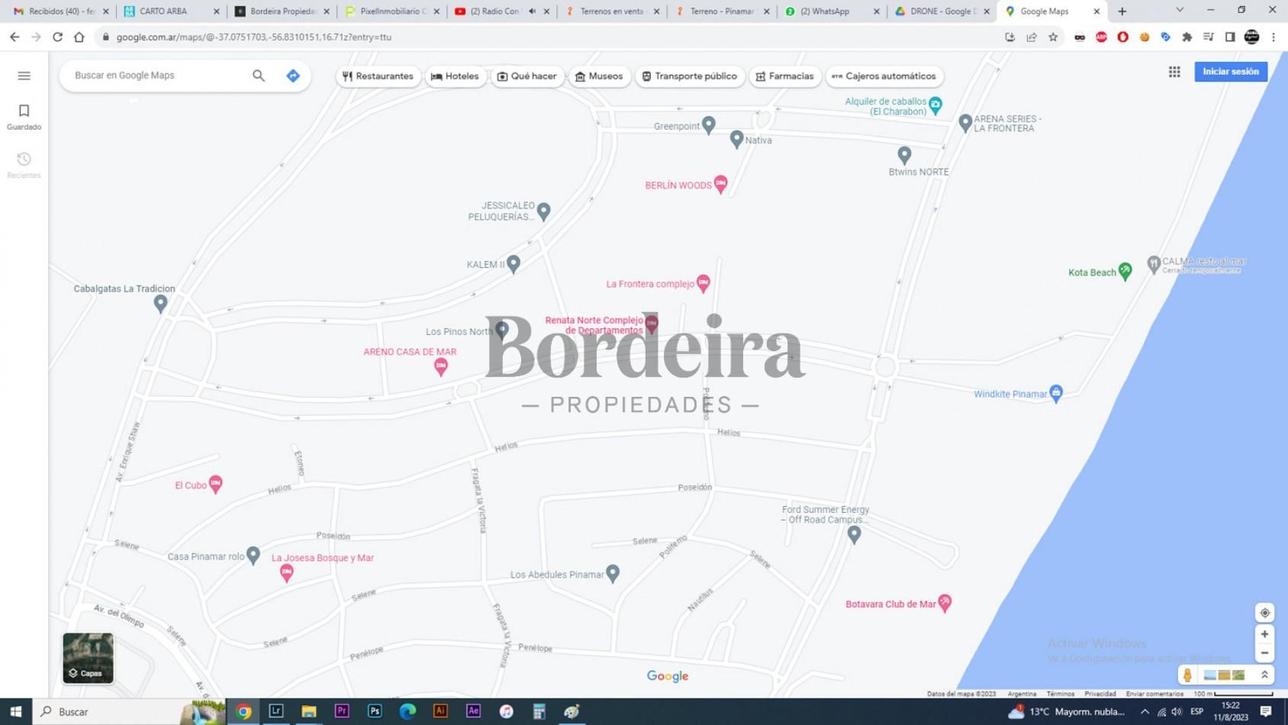Open directions with the blue arrow icon
The height and width of the screenshot is (725, 1288).
293,76
